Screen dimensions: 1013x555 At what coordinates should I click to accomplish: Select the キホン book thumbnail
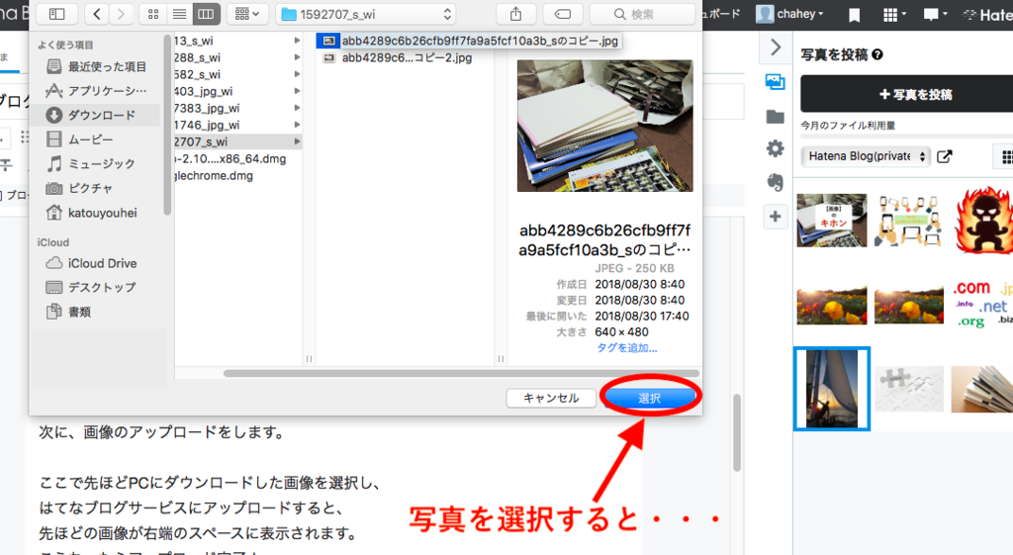(x=831, y=220)
